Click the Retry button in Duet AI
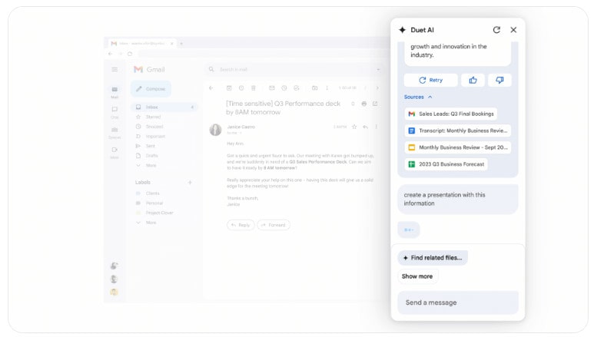The width and height of the screenshot is (594, 337). tap(431, 81)
